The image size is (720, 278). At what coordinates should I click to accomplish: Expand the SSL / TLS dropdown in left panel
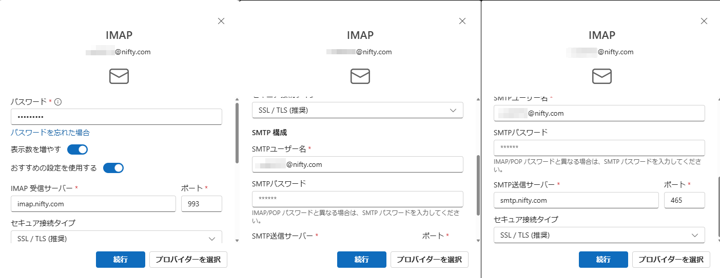[116, 238]
